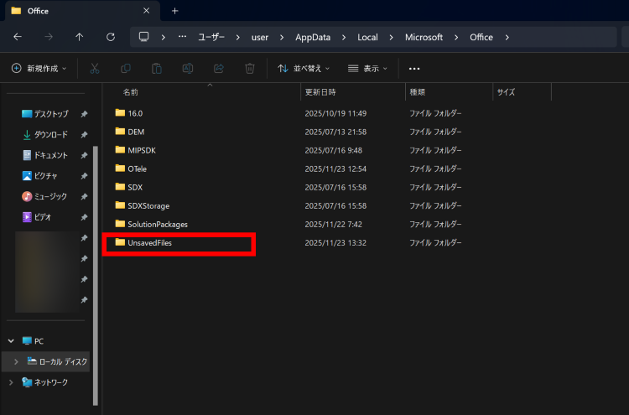Click the Microsoft breadcrumb segment
The height and width of the screenshot is (415, 629).
(424, 37)
